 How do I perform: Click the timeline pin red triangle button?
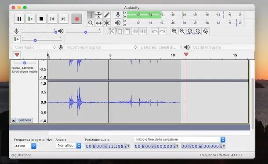(17, 55)
